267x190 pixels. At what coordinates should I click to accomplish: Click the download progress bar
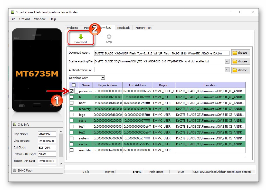[x=160, y=167]
